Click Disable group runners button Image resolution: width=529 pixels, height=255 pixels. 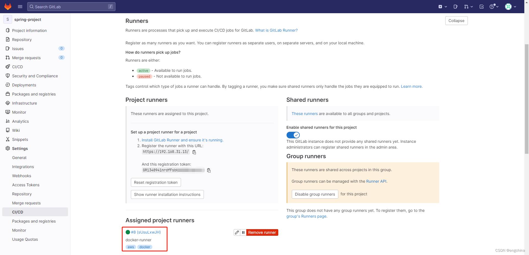coord(315,194)
